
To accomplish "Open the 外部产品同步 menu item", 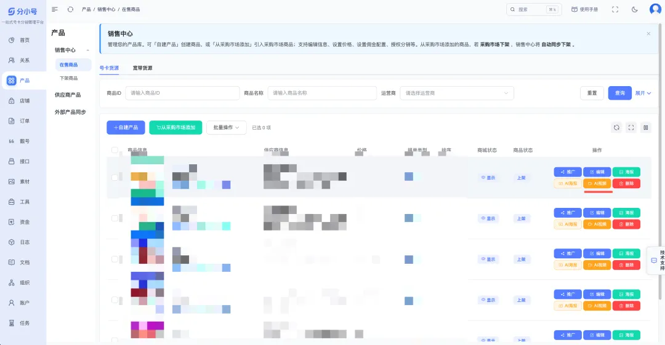I will point(71,112).
